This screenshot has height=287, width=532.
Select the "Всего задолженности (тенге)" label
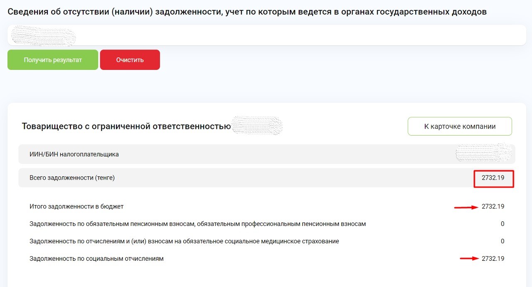coord(72,178)
